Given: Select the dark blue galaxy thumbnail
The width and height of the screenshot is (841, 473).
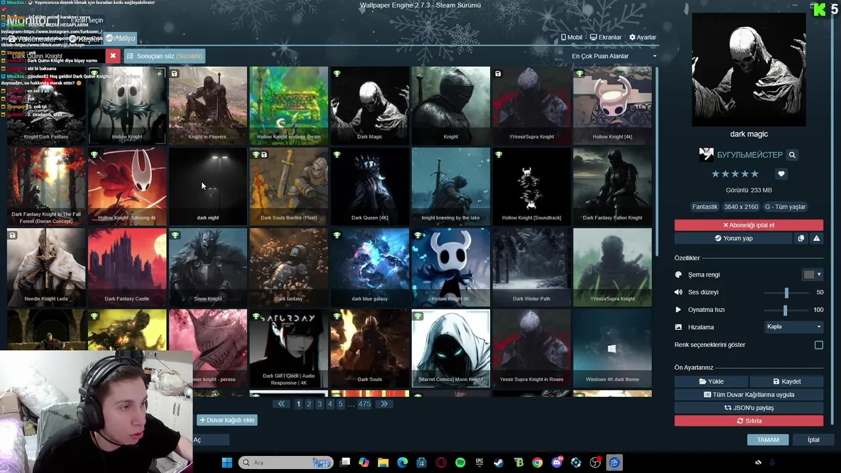Looking at the screenshot, I should 370,267.
